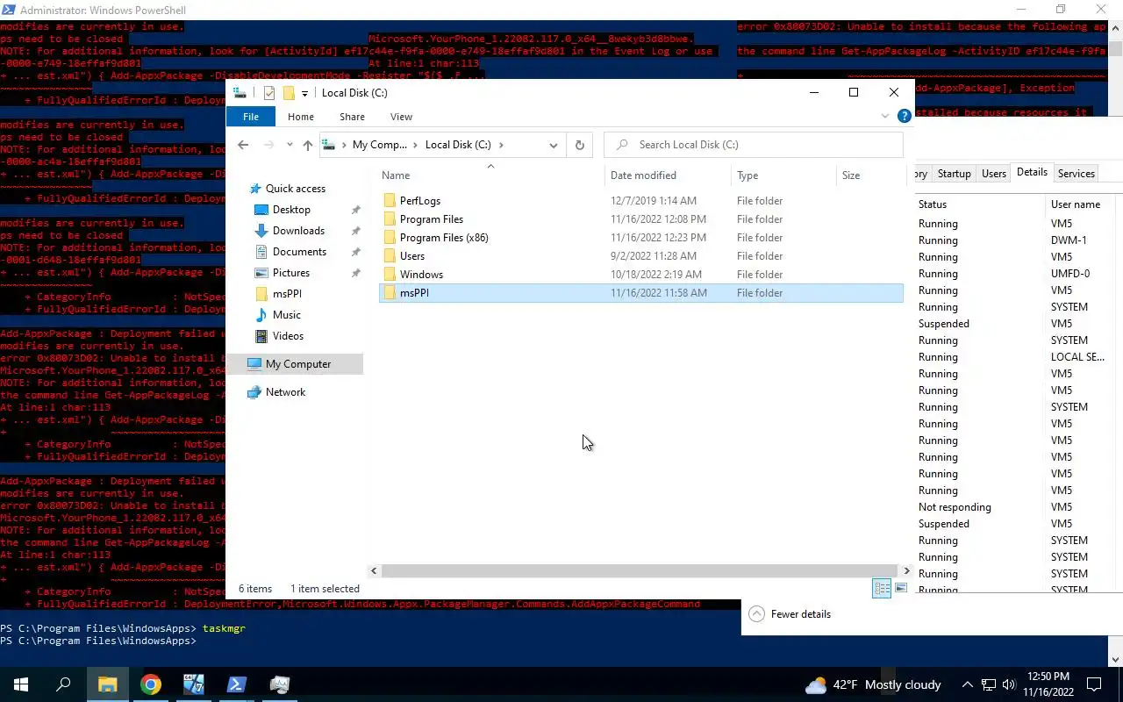
Task: Expand the ribbon with chevron near help
Action: [884, 117]
